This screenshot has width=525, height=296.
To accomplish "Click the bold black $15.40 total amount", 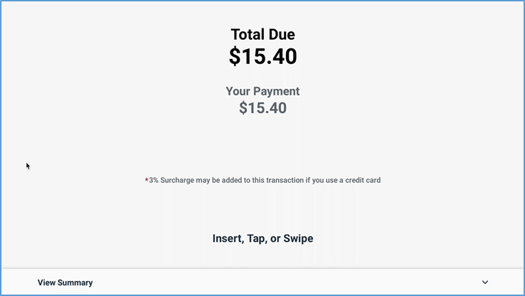I will 262,56.
